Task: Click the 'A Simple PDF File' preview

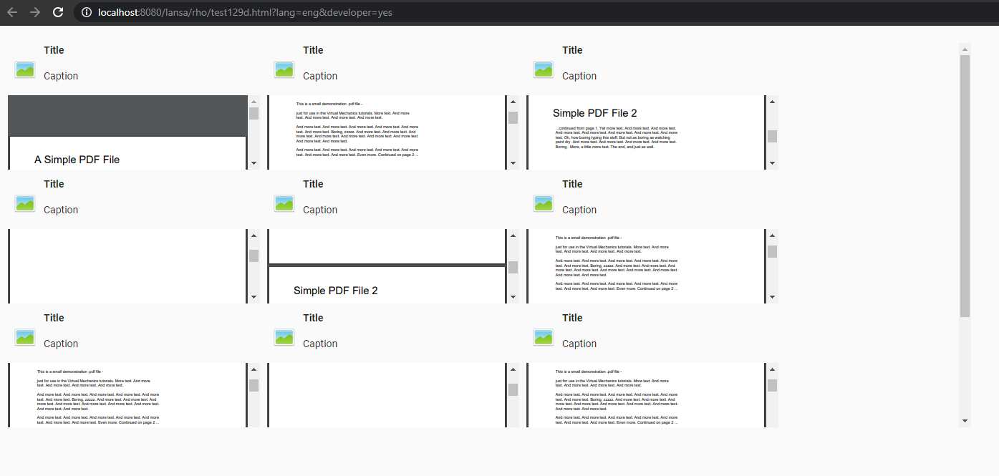Action: 127,132
